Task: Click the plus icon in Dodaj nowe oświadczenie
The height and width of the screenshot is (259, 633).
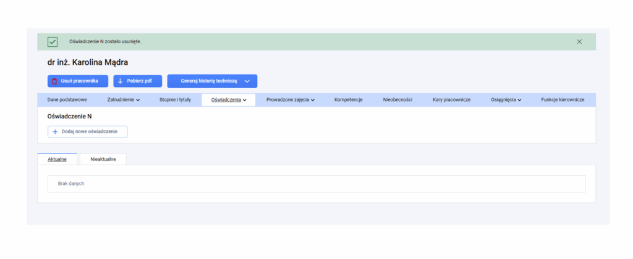Action: pos(55,132)
